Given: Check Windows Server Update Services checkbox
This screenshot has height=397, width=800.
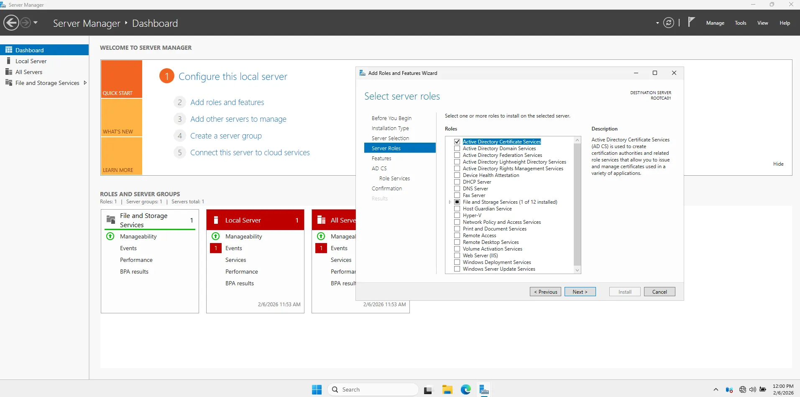Looking at the screenshot, I should 457,269.
